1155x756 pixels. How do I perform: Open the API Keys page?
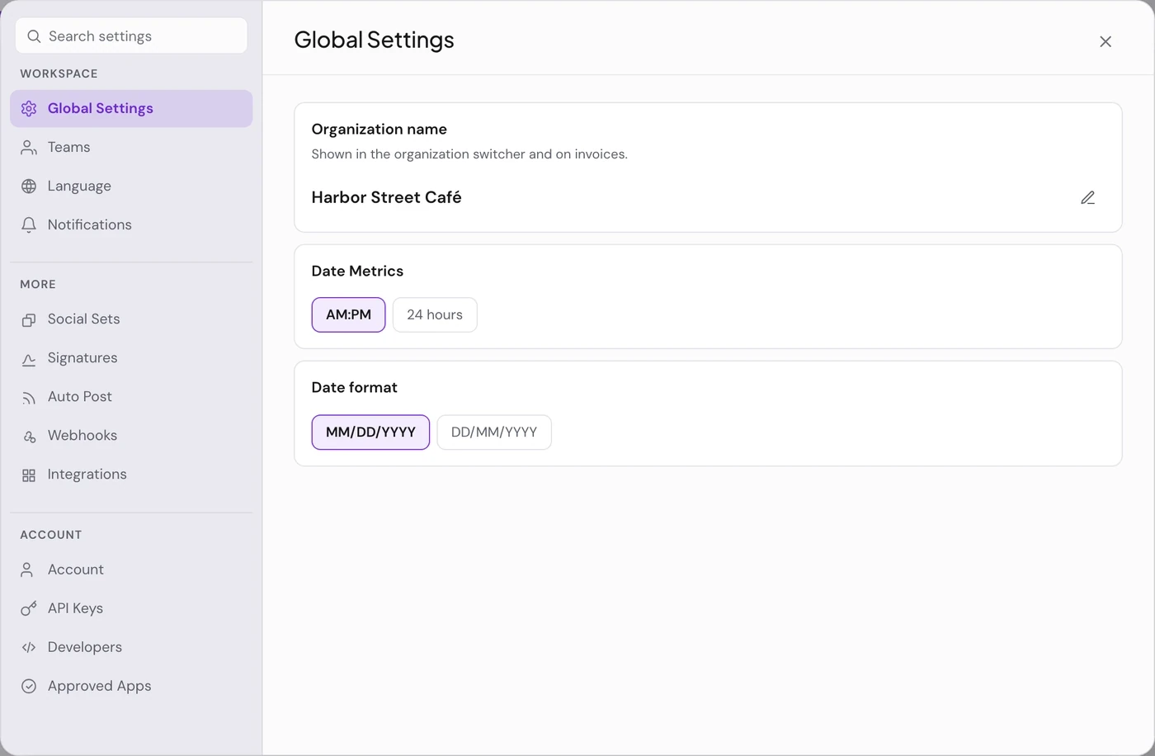131,609
